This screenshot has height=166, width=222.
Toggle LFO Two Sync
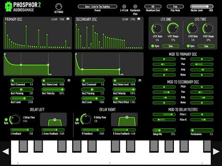188,46
